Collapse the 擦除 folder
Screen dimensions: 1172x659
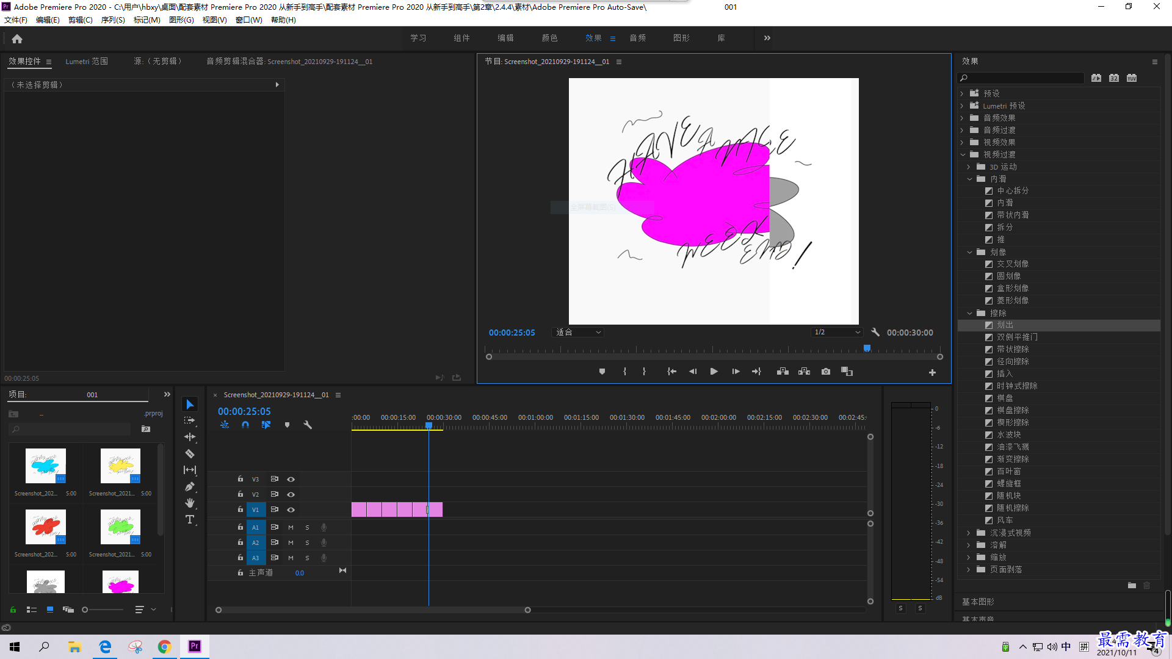(x=969, y=313)
